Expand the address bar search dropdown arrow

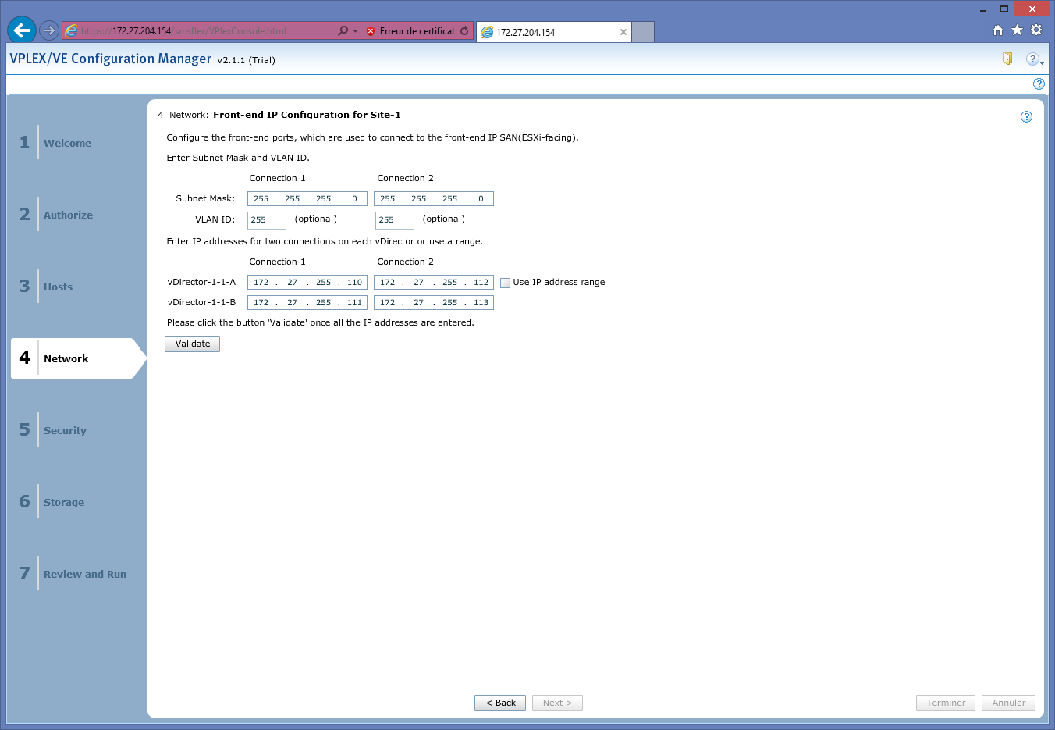tap(355, 31)
